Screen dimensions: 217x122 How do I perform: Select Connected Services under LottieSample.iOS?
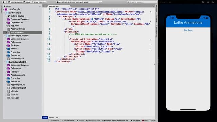tap(20, 65)
